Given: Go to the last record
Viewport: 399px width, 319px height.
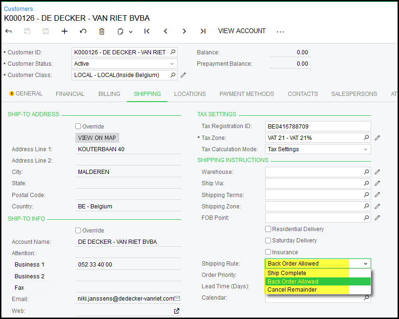Looking at the screenshot, I should coord(203,31).
